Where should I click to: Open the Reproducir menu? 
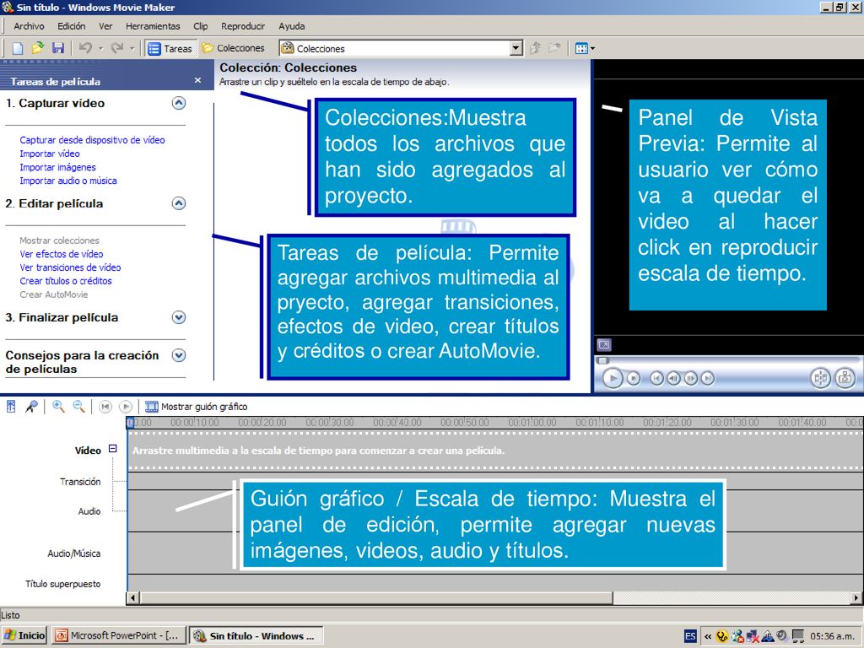(x=243, y=26)
